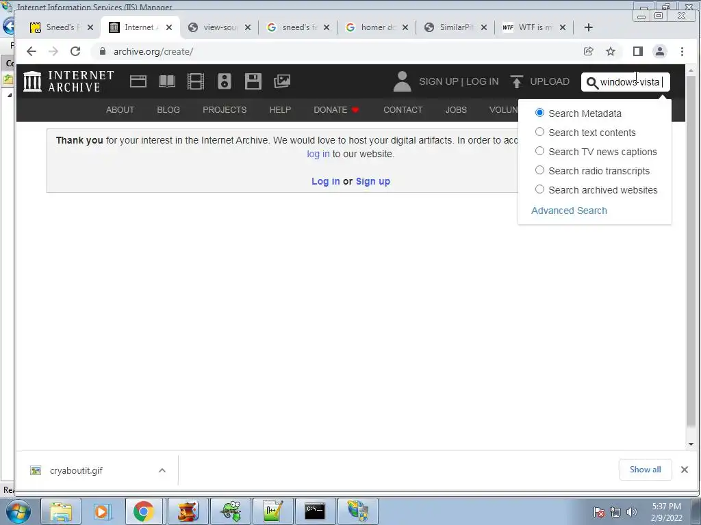Select Search archived websites option

click(539, 189)
